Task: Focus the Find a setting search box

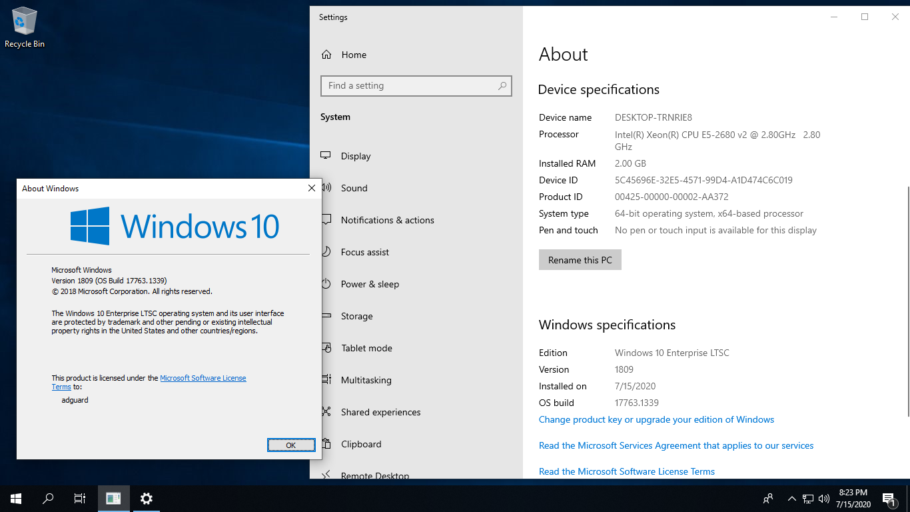Action: click(416, 85)
